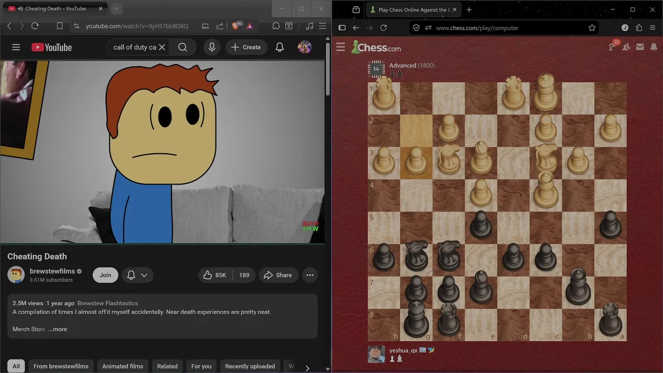Open Chess.com alerts bell

654,47
